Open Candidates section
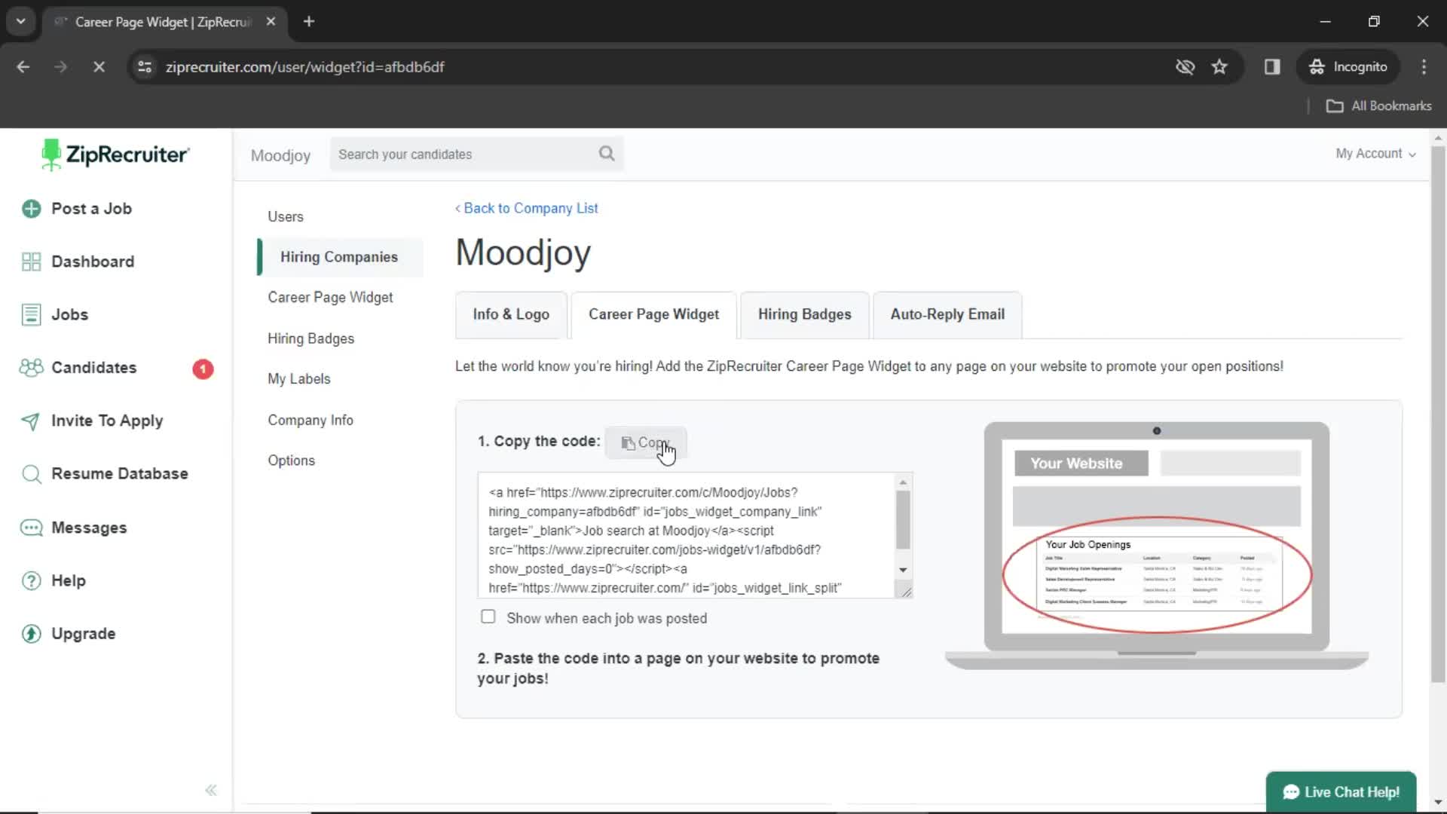Screen dimensions: 1447x814 pos(93,367)
